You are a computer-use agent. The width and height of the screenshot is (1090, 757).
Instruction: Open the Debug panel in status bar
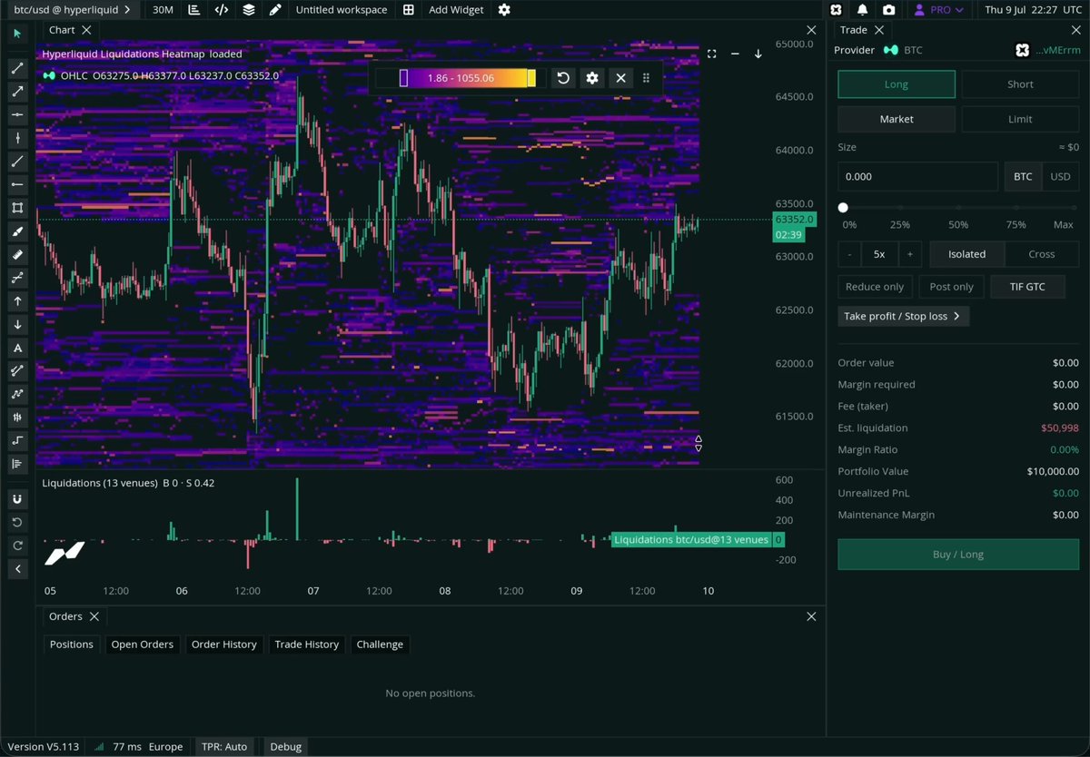click(x=284, y=747)
